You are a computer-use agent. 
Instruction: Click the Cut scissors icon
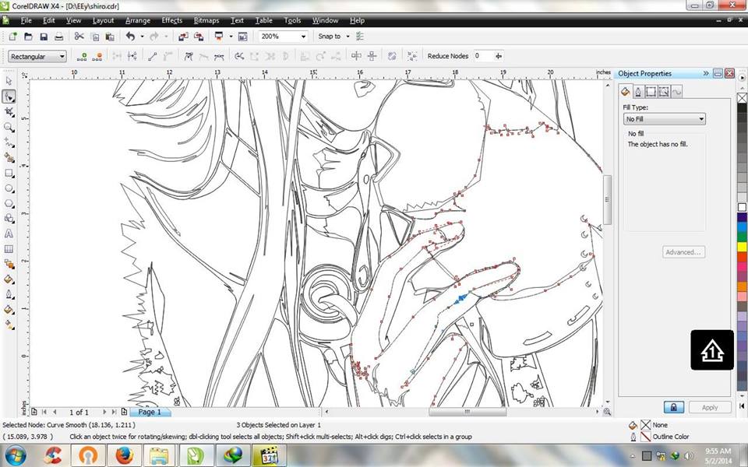point(79,37)
